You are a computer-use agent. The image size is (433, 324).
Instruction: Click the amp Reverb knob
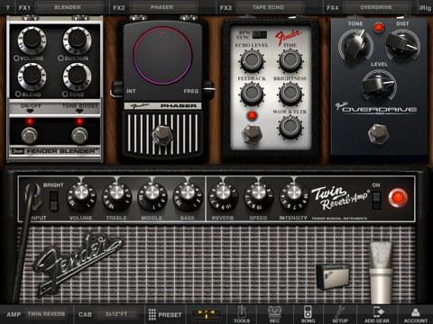click(x=223, y=197)
